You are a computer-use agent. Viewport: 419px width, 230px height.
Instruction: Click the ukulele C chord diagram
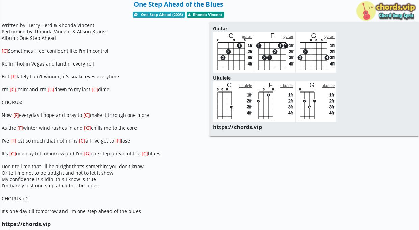(x=233, y=102)
